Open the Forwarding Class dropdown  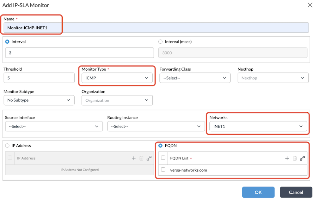coord(195,78)
